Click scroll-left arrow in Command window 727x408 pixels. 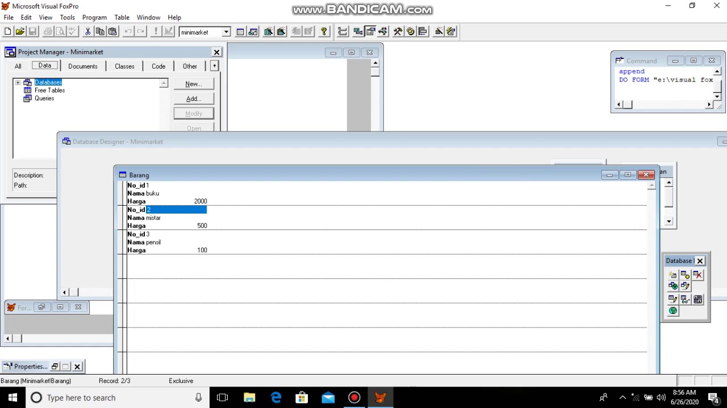coord(620,104)
